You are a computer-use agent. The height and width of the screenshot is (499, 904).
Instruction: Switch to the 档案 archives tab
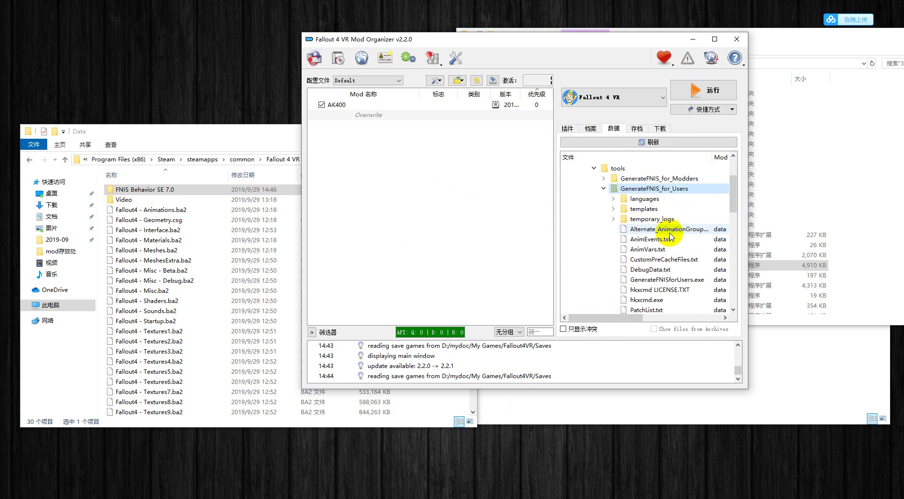point(590,129)
